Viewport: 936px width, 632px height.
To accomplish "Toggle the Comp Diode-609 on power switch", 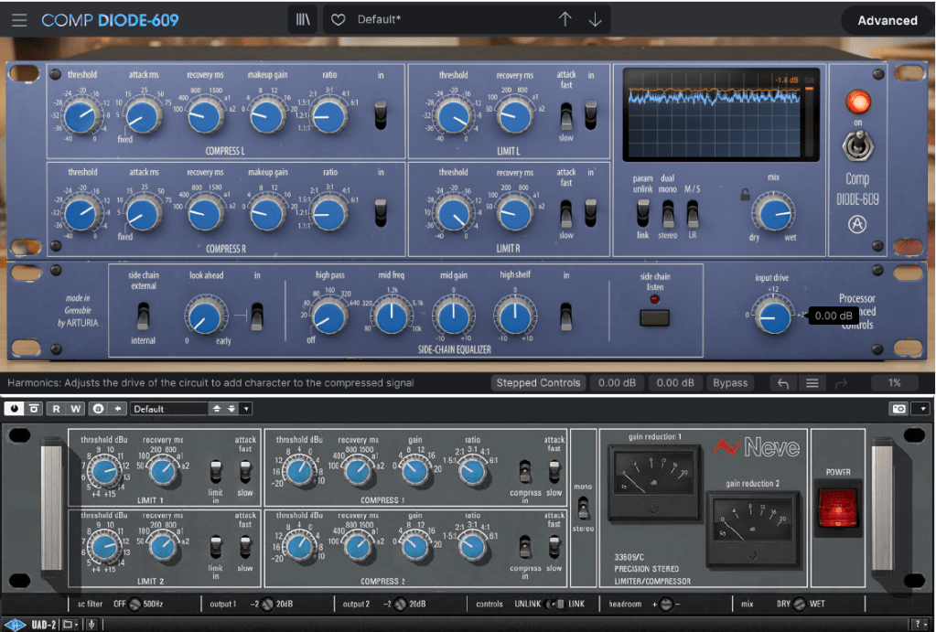I will [x=857, y=145].
